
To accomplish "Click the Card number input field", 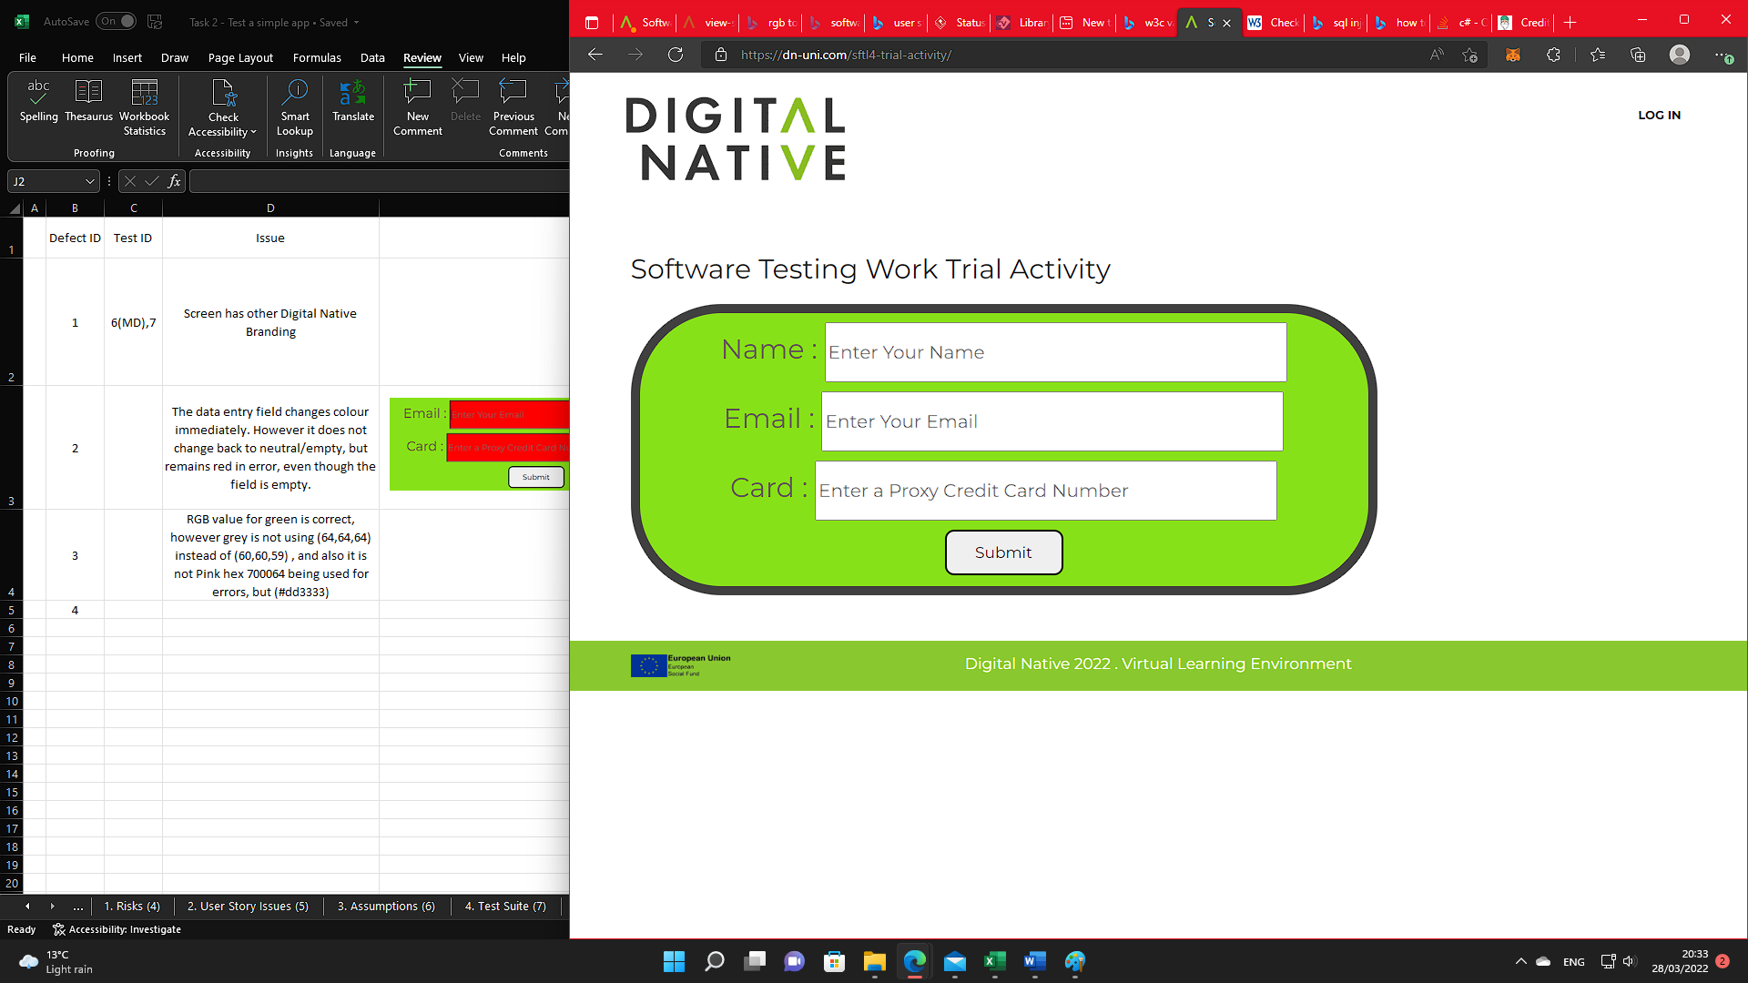I will pos(1045,491).
